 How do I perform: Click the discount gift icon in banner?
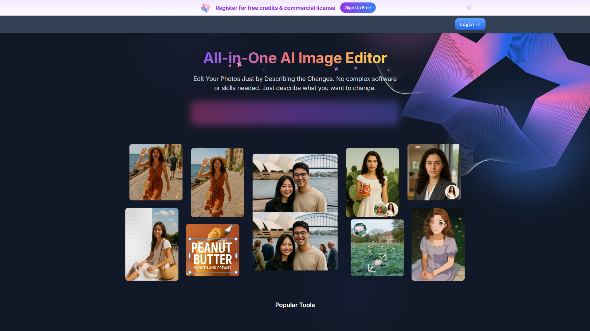coord(205,8)
